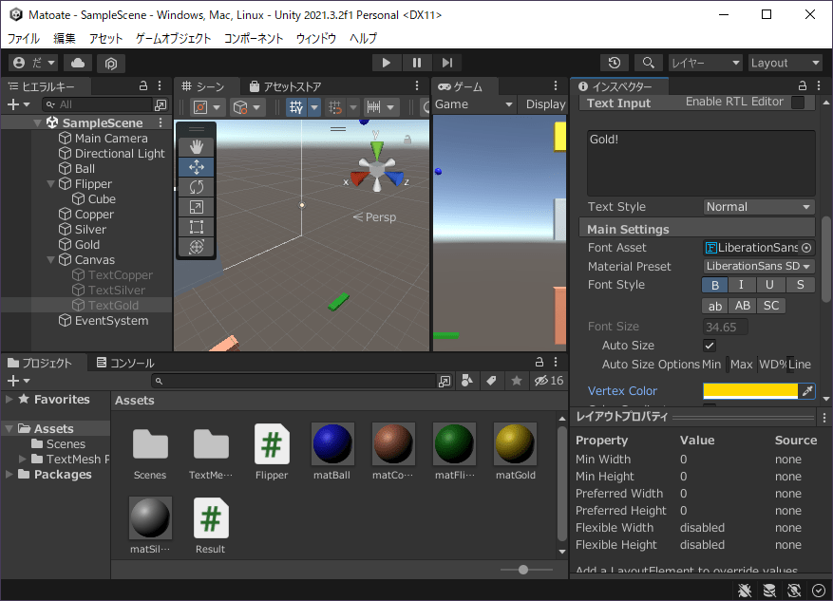Open Hierarchy panel three-dot menu

pos(160,86)
